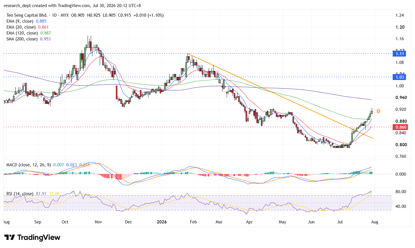Click Apr on the time axis
Viewport: 415px width, 248px height.
click(249, 222)
